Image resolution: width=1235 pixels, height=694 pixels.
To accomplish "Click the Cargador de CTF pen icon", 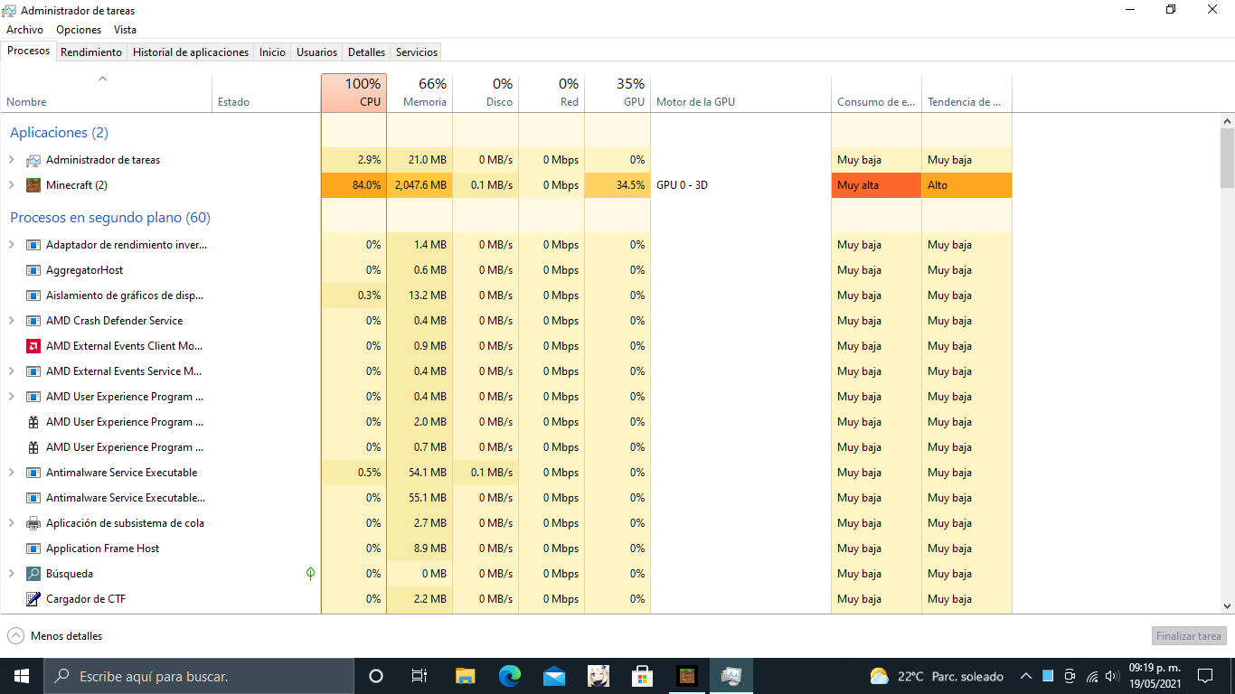I will pyautogui.click(x=33, y=599).
